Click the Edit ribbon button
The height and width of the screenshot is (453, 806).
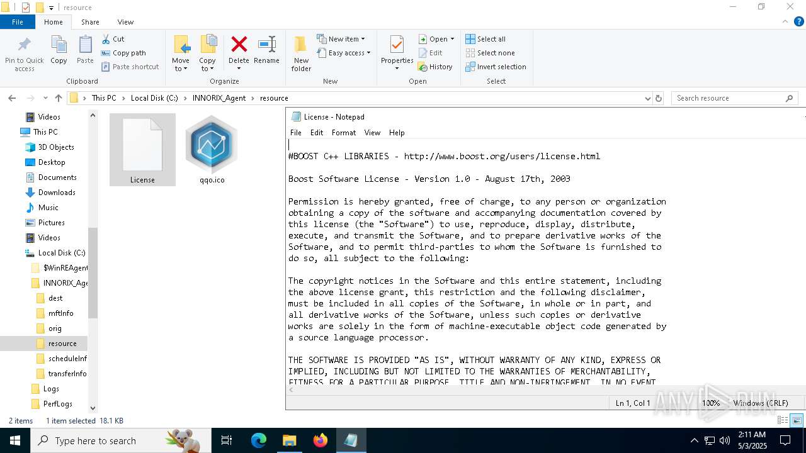[430, 53]
